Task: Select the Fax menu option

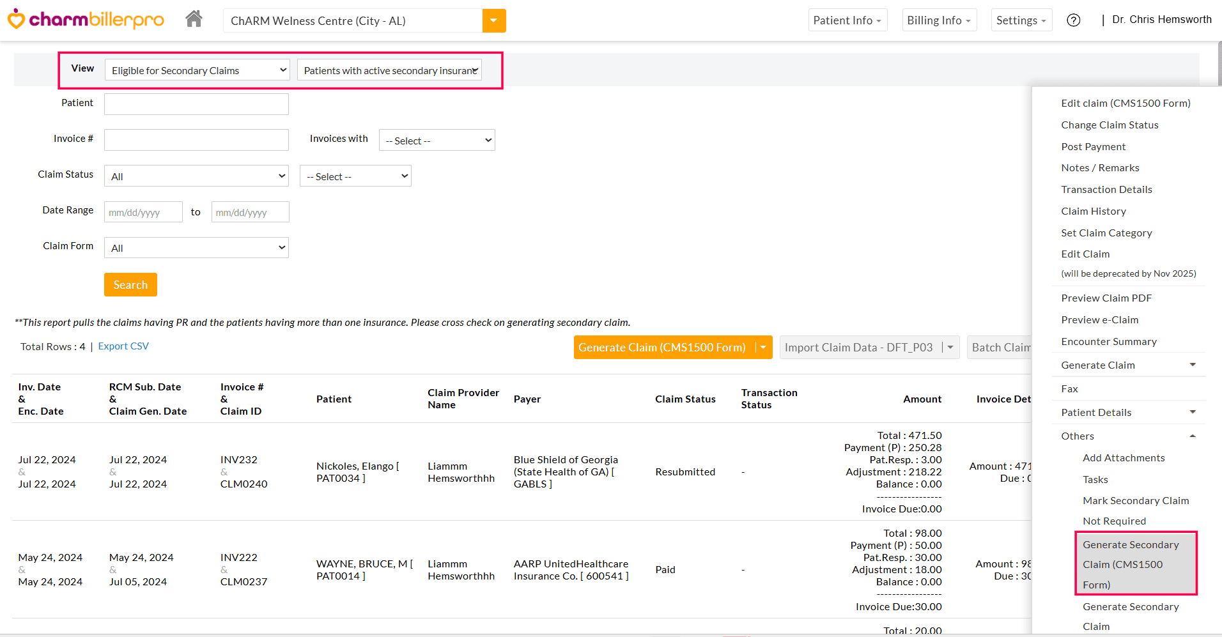Action: pyautogui.click(x=1069, y=389)
